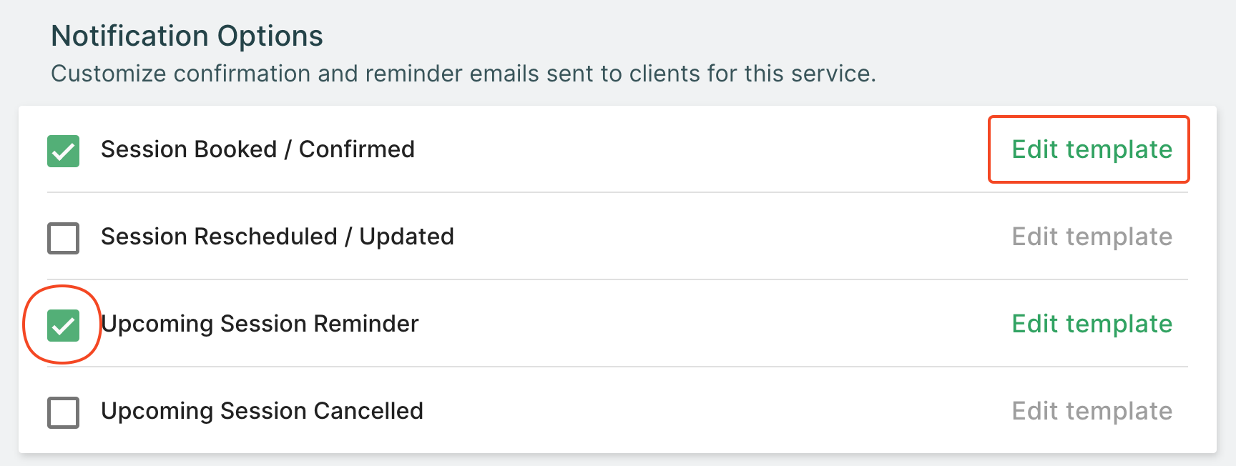The image size is (1236, 466).
Task: Open Edit template for Session Booked / Confirmed
Action: click(x=1092, y=149)
